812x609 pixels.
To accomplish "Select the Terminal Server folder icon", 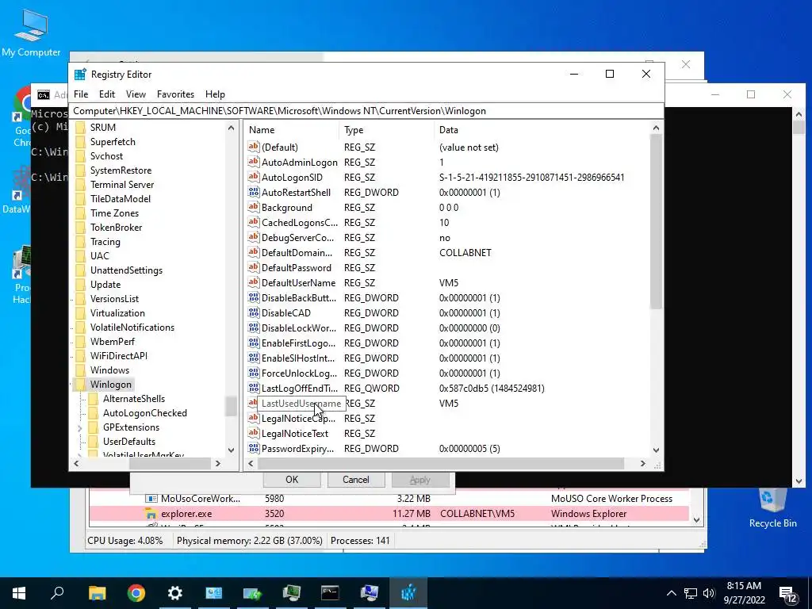I will coord(80,184).
